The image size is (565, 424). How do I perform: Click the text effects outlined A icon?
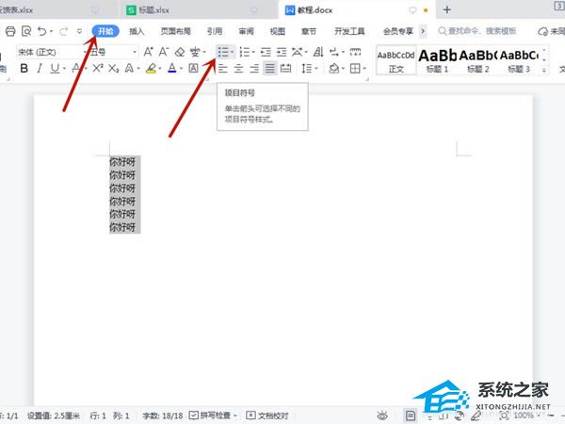pos(129,68)
